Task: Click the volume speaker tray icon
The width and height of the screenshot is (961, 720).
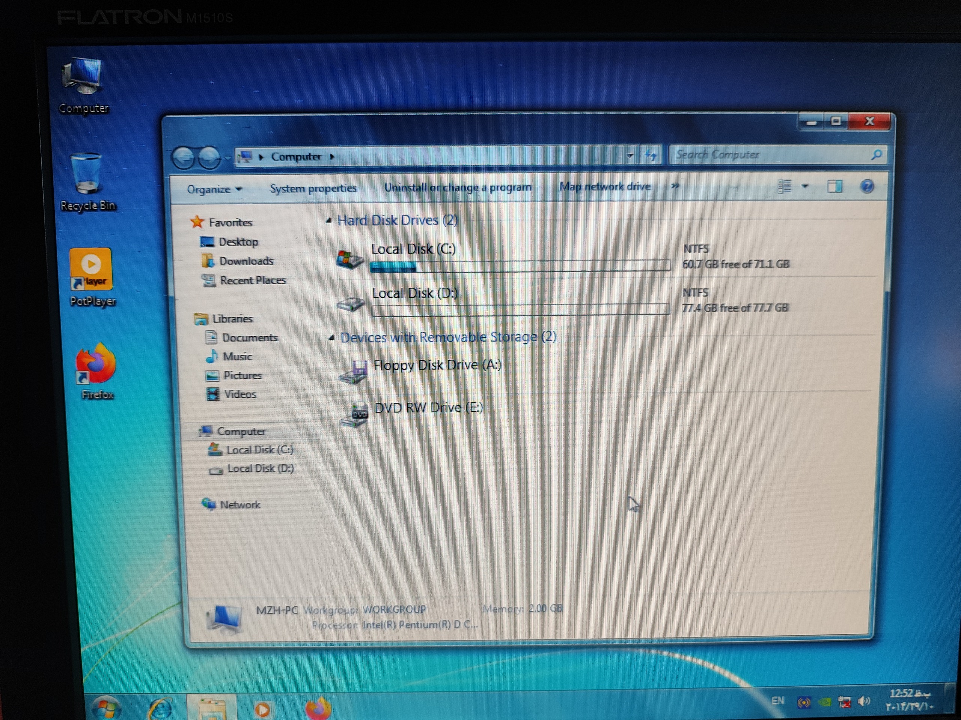Action: click(x=864, y=701)
